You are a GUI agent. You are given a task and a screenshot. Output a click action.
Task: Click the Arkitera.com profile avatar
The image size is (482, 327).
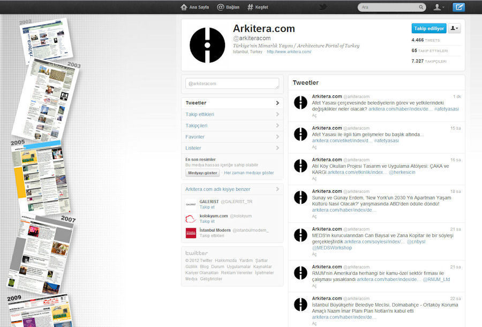coord(207,45)
